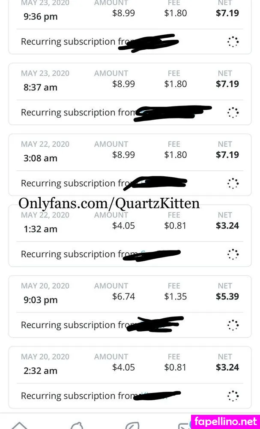This screenshot has width=260, height=429.
Task: Click the spinner beside the May 22 3:08am subscription
Action: coord(233,183)
